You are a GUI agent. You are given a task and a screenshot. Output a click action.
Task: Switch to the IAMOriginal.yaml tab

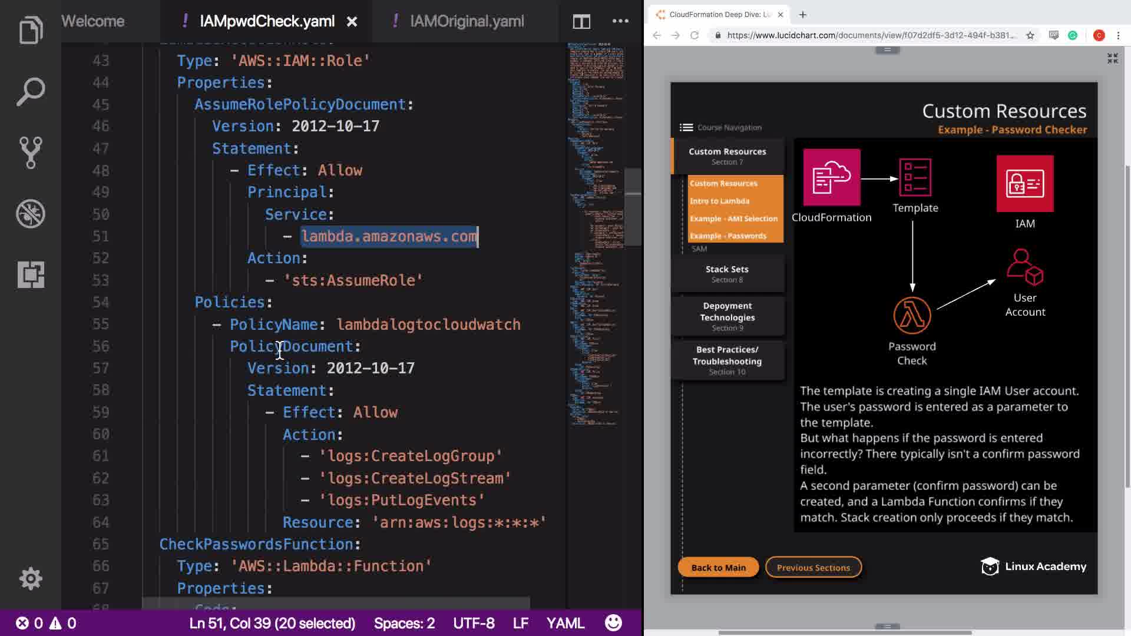(x=467, y=21)
